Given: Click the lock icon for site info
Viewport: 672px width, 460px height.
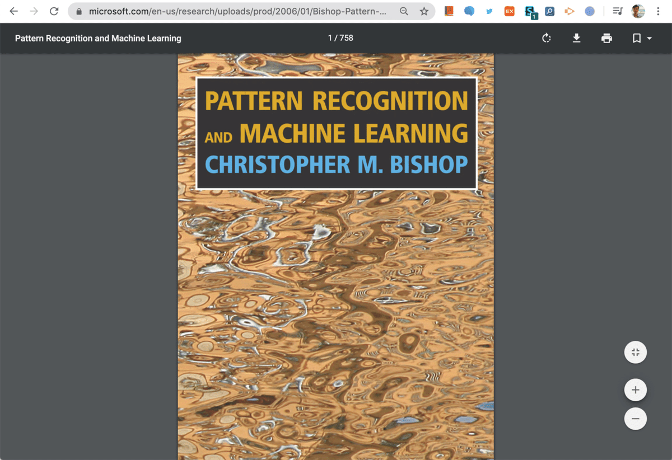Looking at the screenshot, I should pos(78,11).
